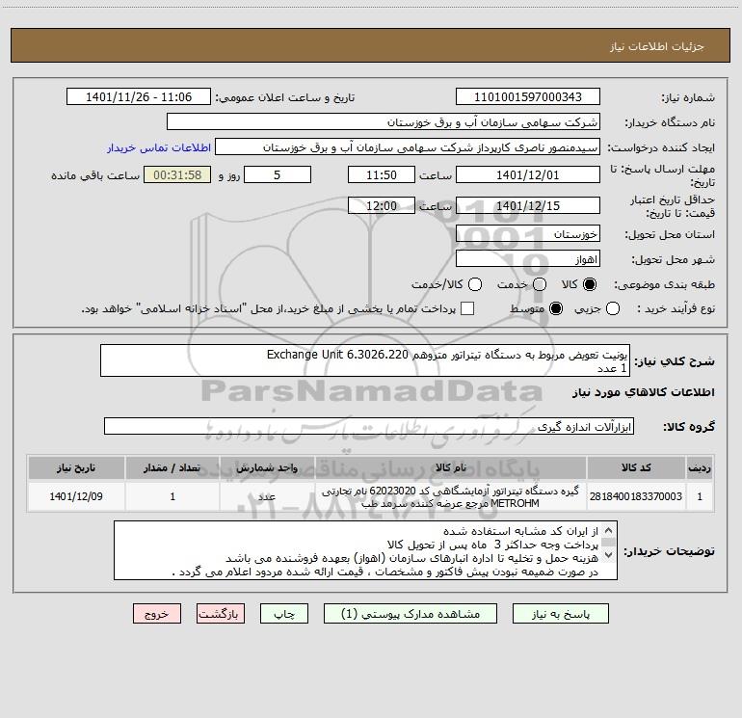Click the بازگشت back button
The image size is (742, 718).
coord(221,614)
